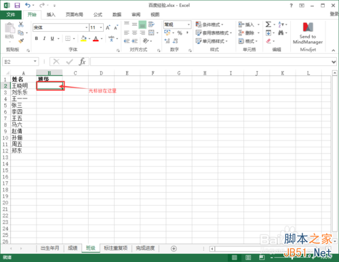The image size is (339, 262).
Task: Click the Cut scissors icon
Action: 21,24
